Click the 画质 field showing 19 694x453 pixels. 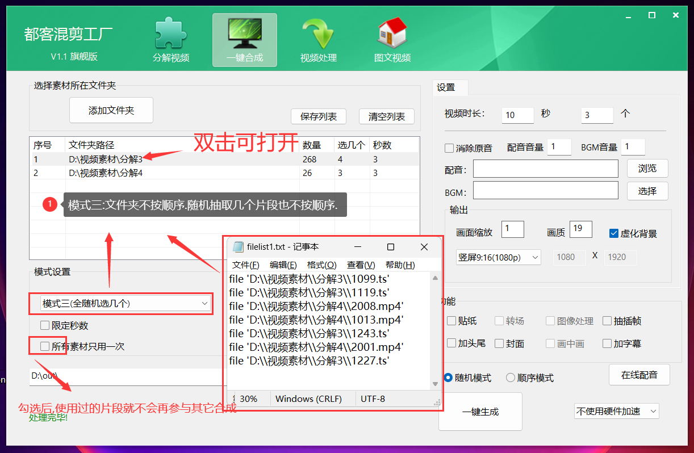(581, 229)
